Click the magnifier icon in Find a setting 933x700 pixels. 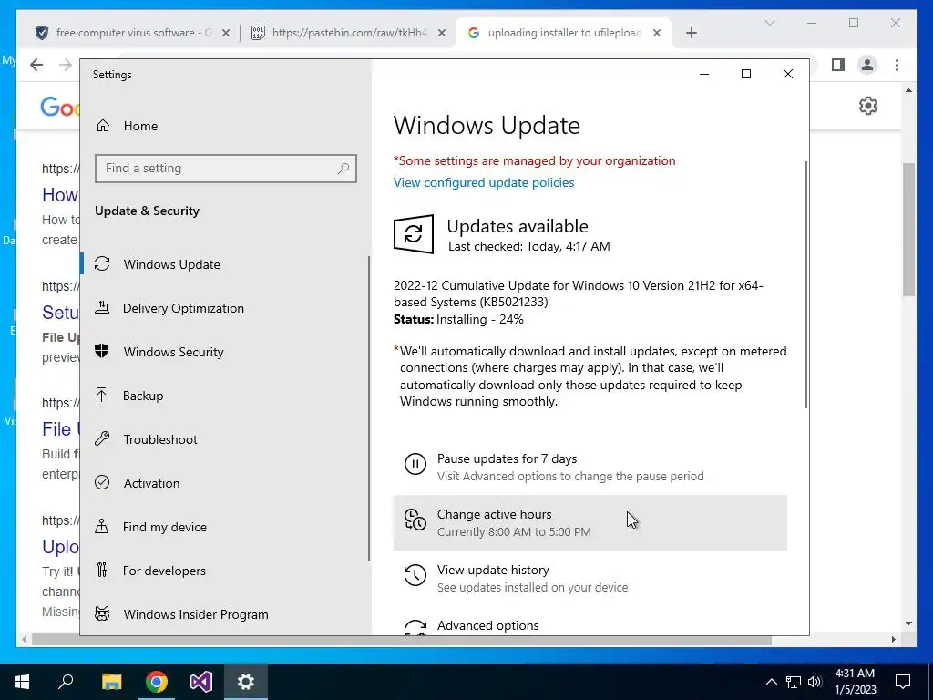[x=343, y=169]
